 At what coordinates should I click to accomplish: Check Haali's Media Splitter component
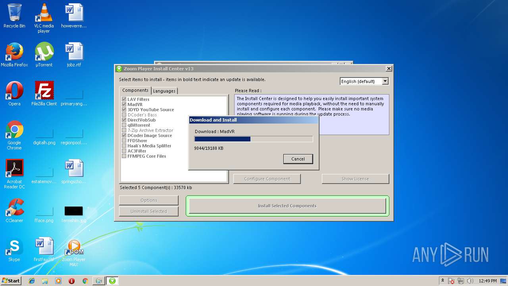pos(124,146)
